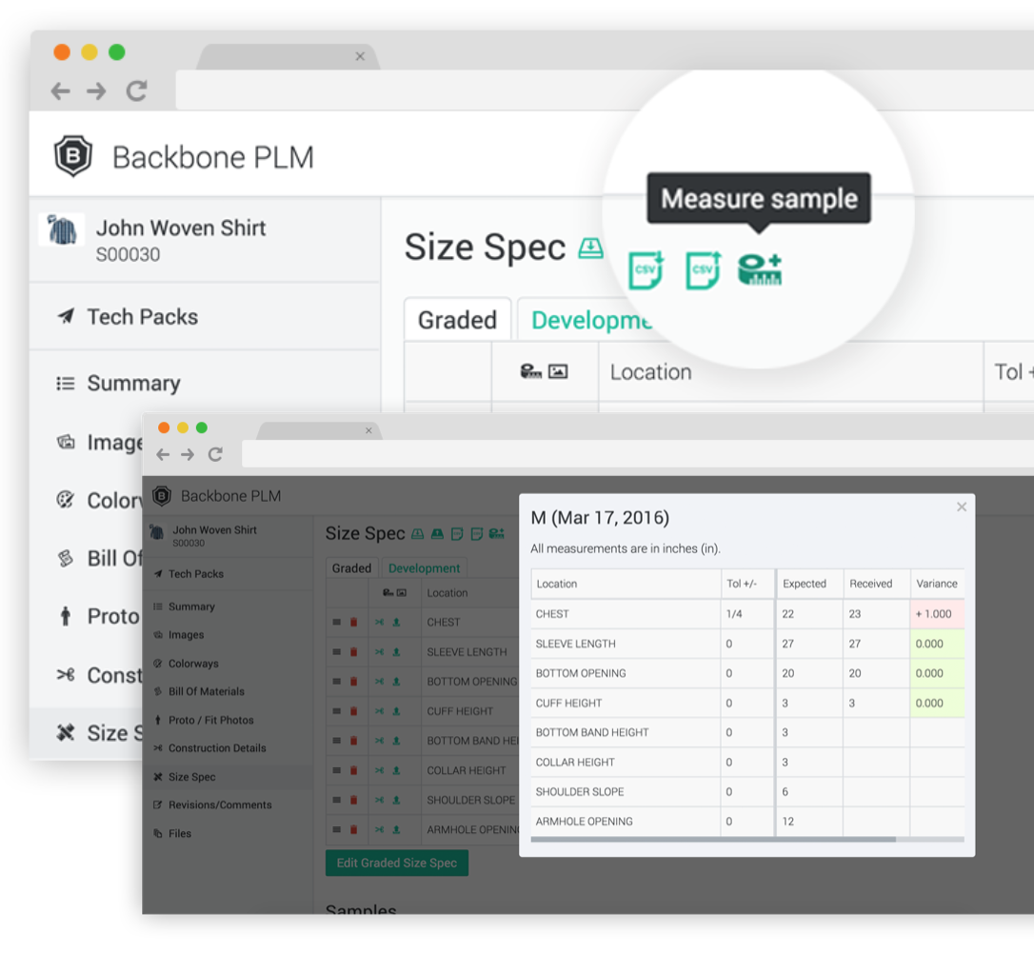Close the back browser window's tab
Viewport: 1034px width, 954px height.
tap(360, 56)
